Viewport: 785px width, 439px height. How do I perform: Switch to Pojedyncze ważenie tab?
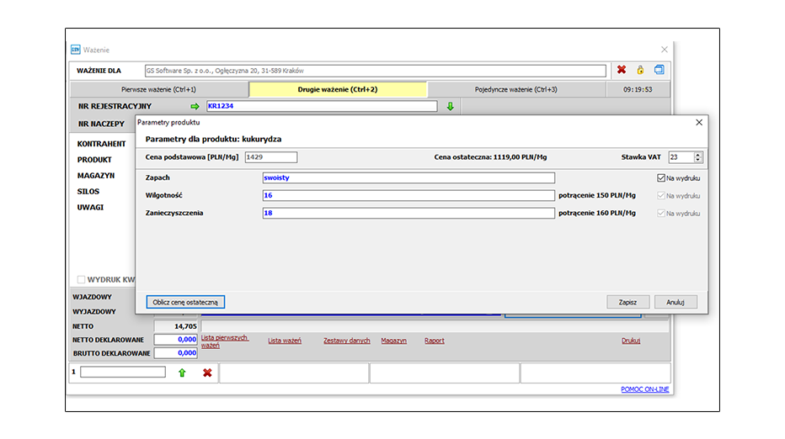tap(515, 89)
